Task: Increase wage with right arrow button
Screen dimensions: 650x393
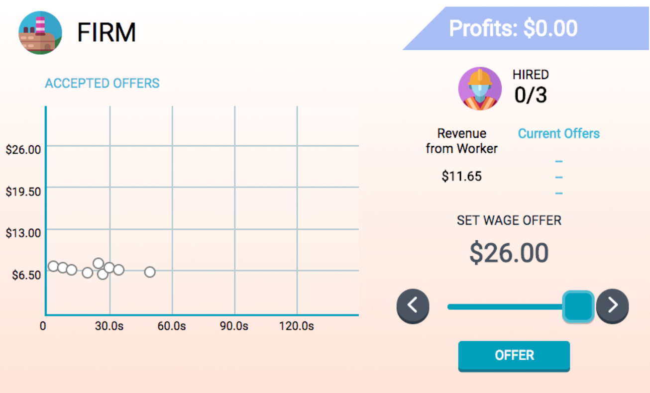Action: point(612,305)
